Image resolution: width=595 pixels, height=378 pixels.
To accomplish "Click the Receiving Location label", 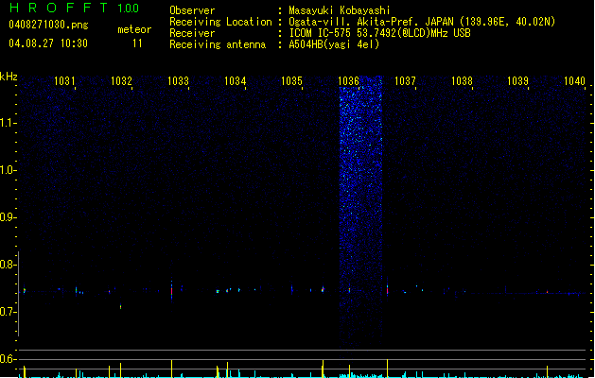I will click(x=220, y=22).
